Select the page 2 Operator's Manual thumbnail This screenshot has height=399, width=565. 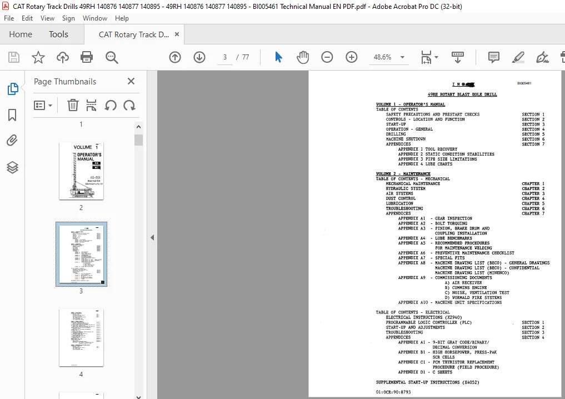(82, 171)
